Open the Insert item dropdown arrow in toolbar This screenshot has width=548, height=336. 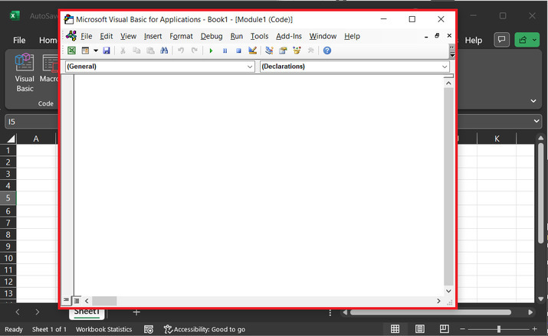click(x=96, y=51)
